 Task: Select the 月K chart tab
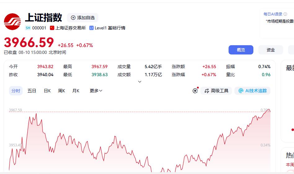pos(76,91)
